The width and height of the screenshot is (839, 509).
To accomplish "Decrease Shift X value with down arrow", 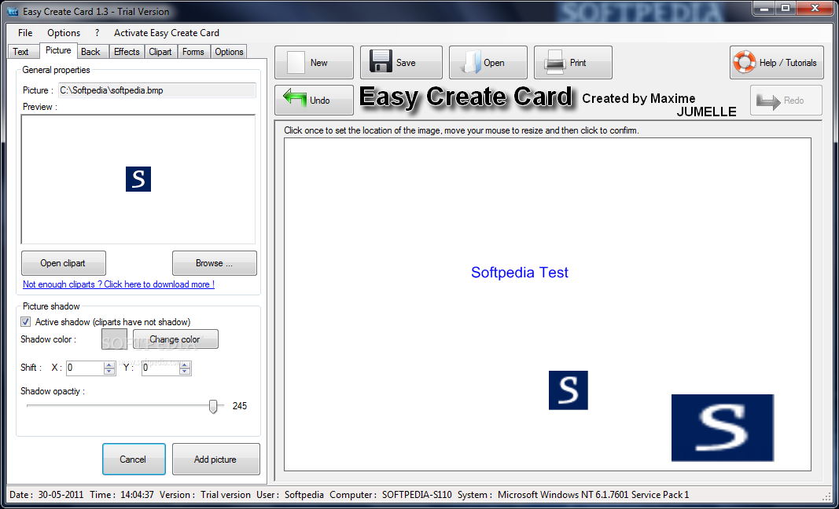I will tap(109, 371).
